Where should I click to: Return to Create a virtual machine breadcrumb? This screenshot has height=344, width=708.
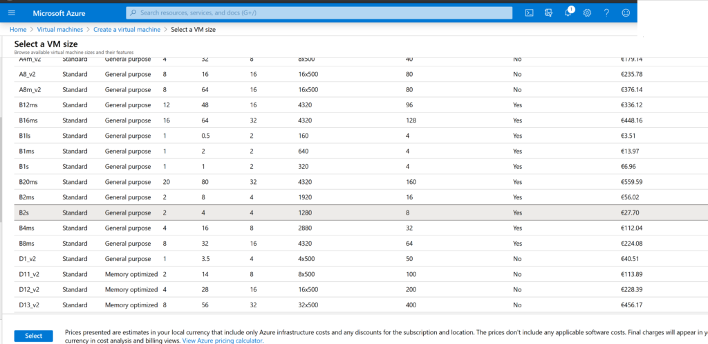click(127, 30)
